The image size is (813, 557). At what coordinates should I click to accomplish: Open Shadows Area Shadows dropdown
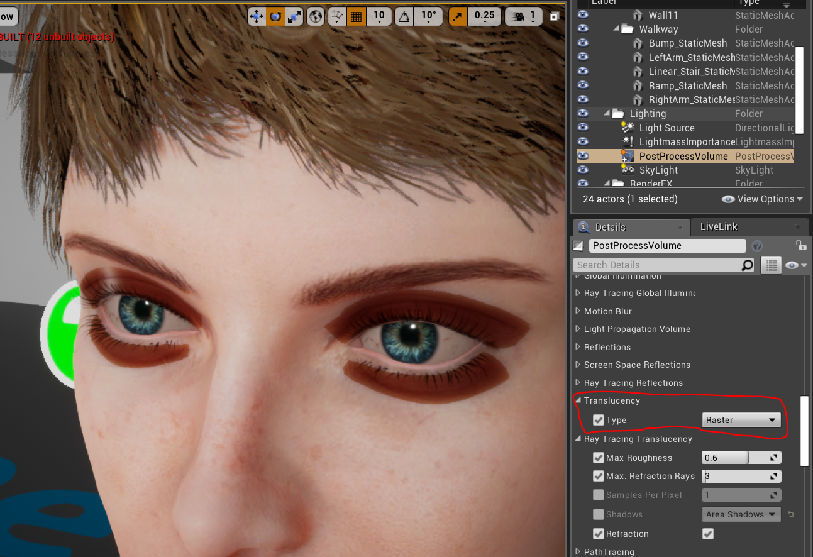(x=741, y=514)
